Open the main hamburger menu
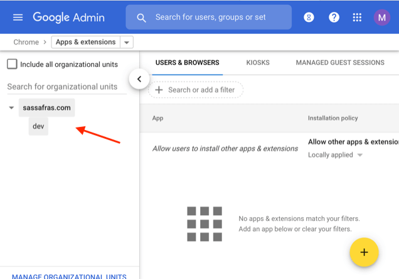Viewport: 399px width, 279px height. pyautogui.click(x=18, y=17)
